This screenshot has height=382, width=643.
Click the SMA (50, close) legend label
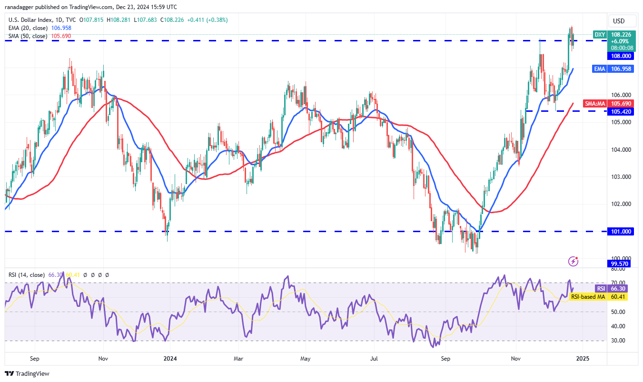click(28, 36)
